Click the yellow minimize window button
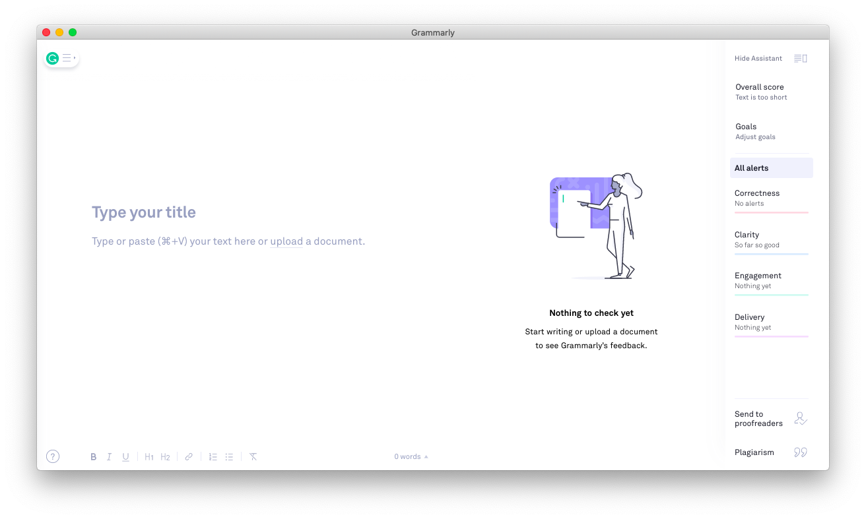Image resolution: width=866 pixels, height=519 pixels. click(59, 32)
